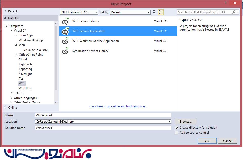This screenshot has width=243, height=160.
Task: Click the tree scrollbar down arrow
Action: pos(56,102)
